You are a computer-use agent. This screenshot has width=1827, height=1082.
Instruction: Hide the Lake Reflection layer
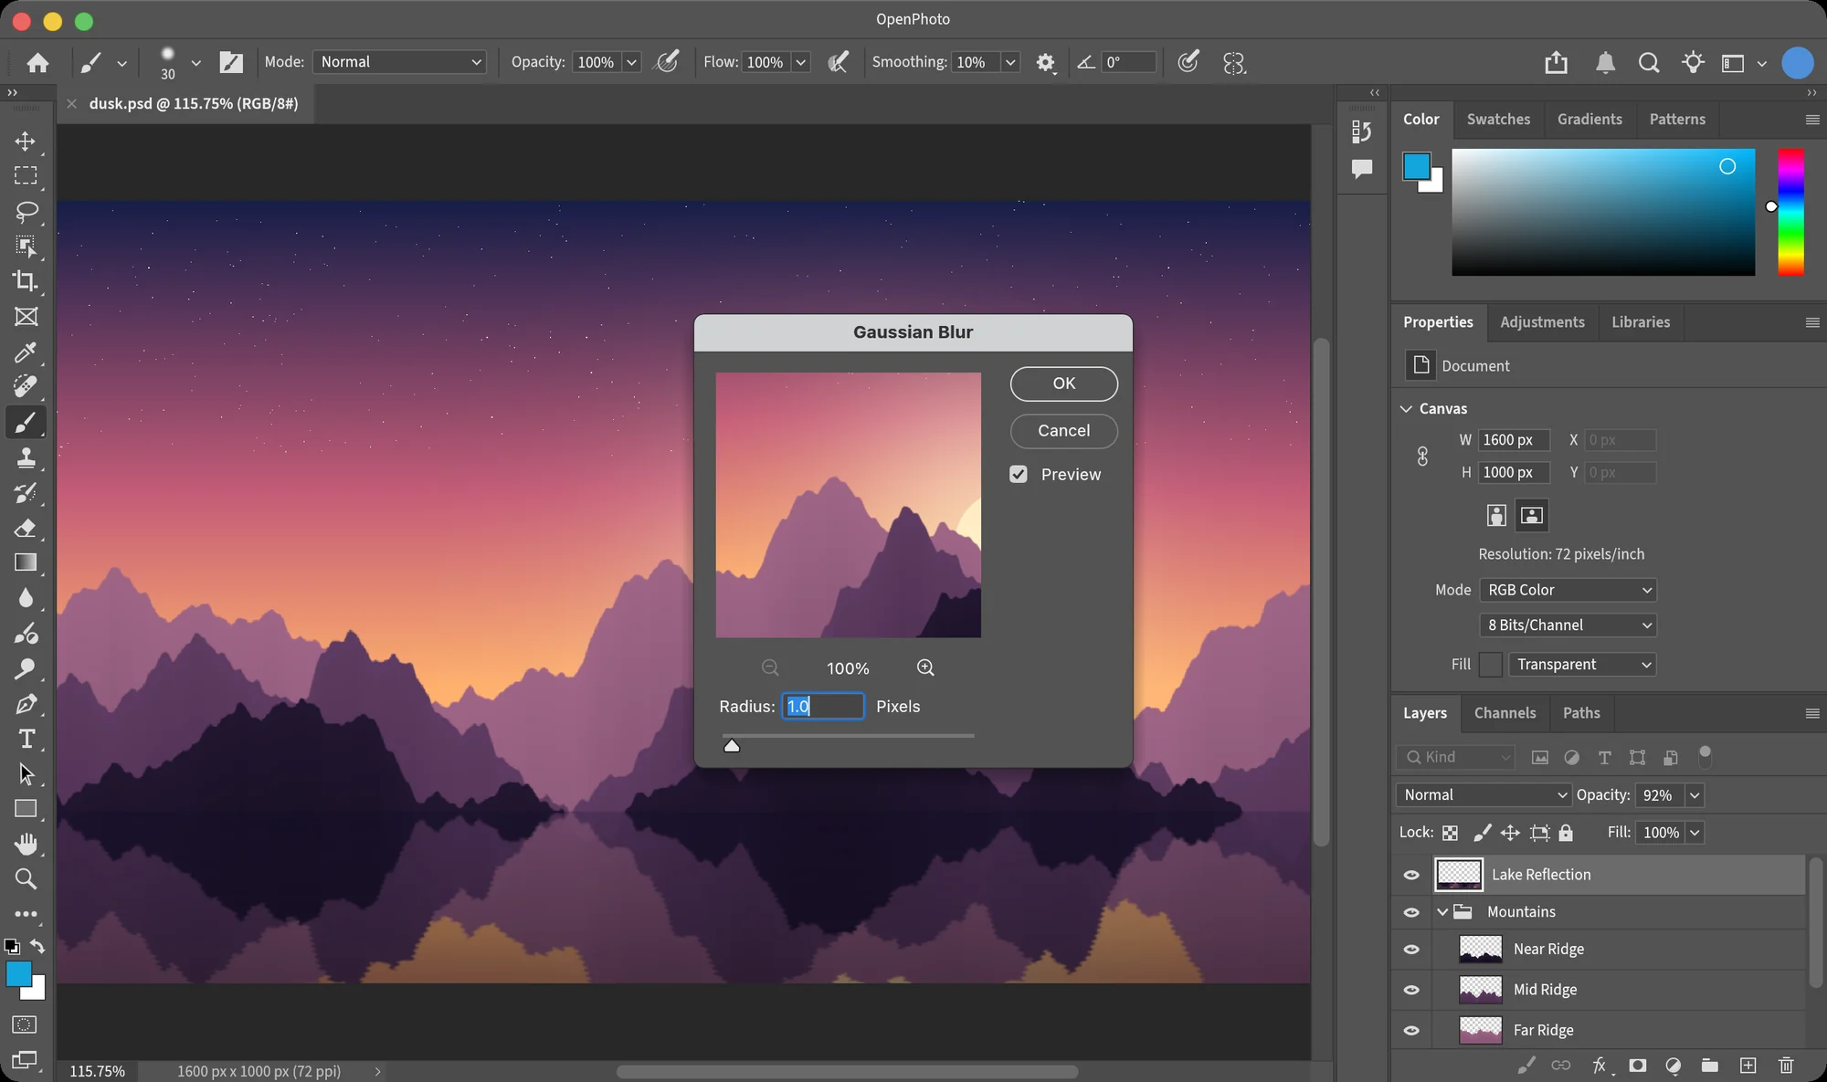click(x=1411, y=875)
